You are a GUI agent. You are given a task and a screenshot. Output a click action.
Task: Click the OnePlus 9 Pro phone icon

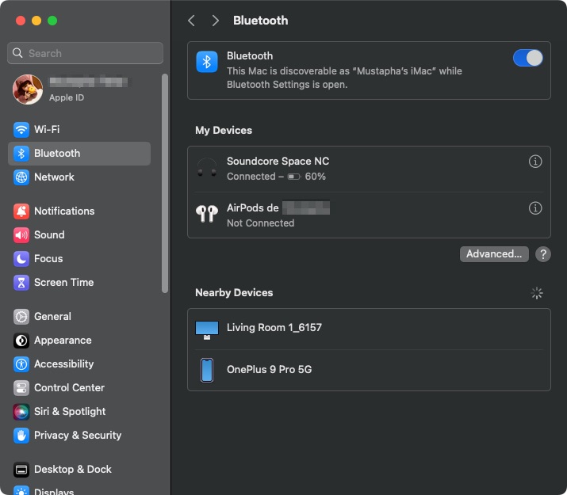(207, 370)
